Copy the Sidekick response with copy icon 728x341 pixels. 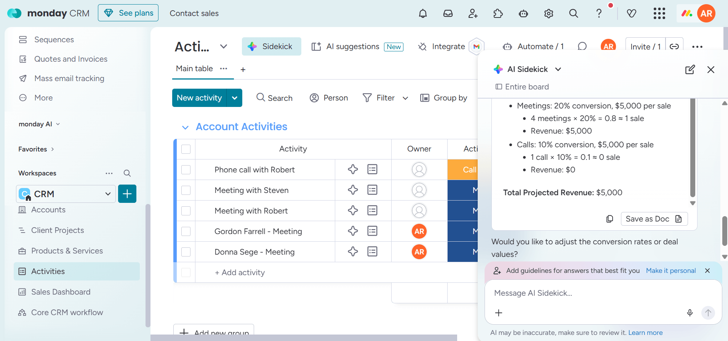tap(610, 219)
